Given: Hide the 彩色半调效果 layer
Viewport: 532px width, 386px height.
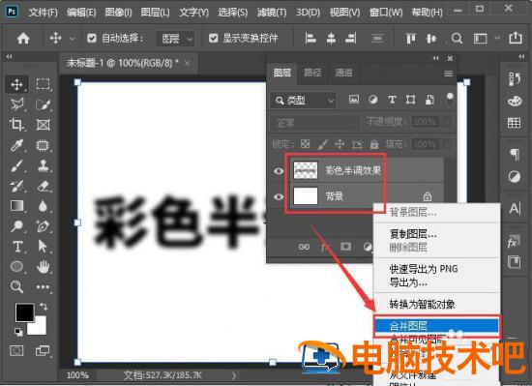Looking at the screenshot, I should click(279, 171).
